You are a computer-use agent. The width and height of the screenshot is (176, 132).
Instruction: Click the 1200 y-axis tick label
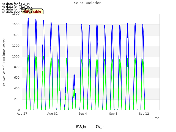point(16,46)
